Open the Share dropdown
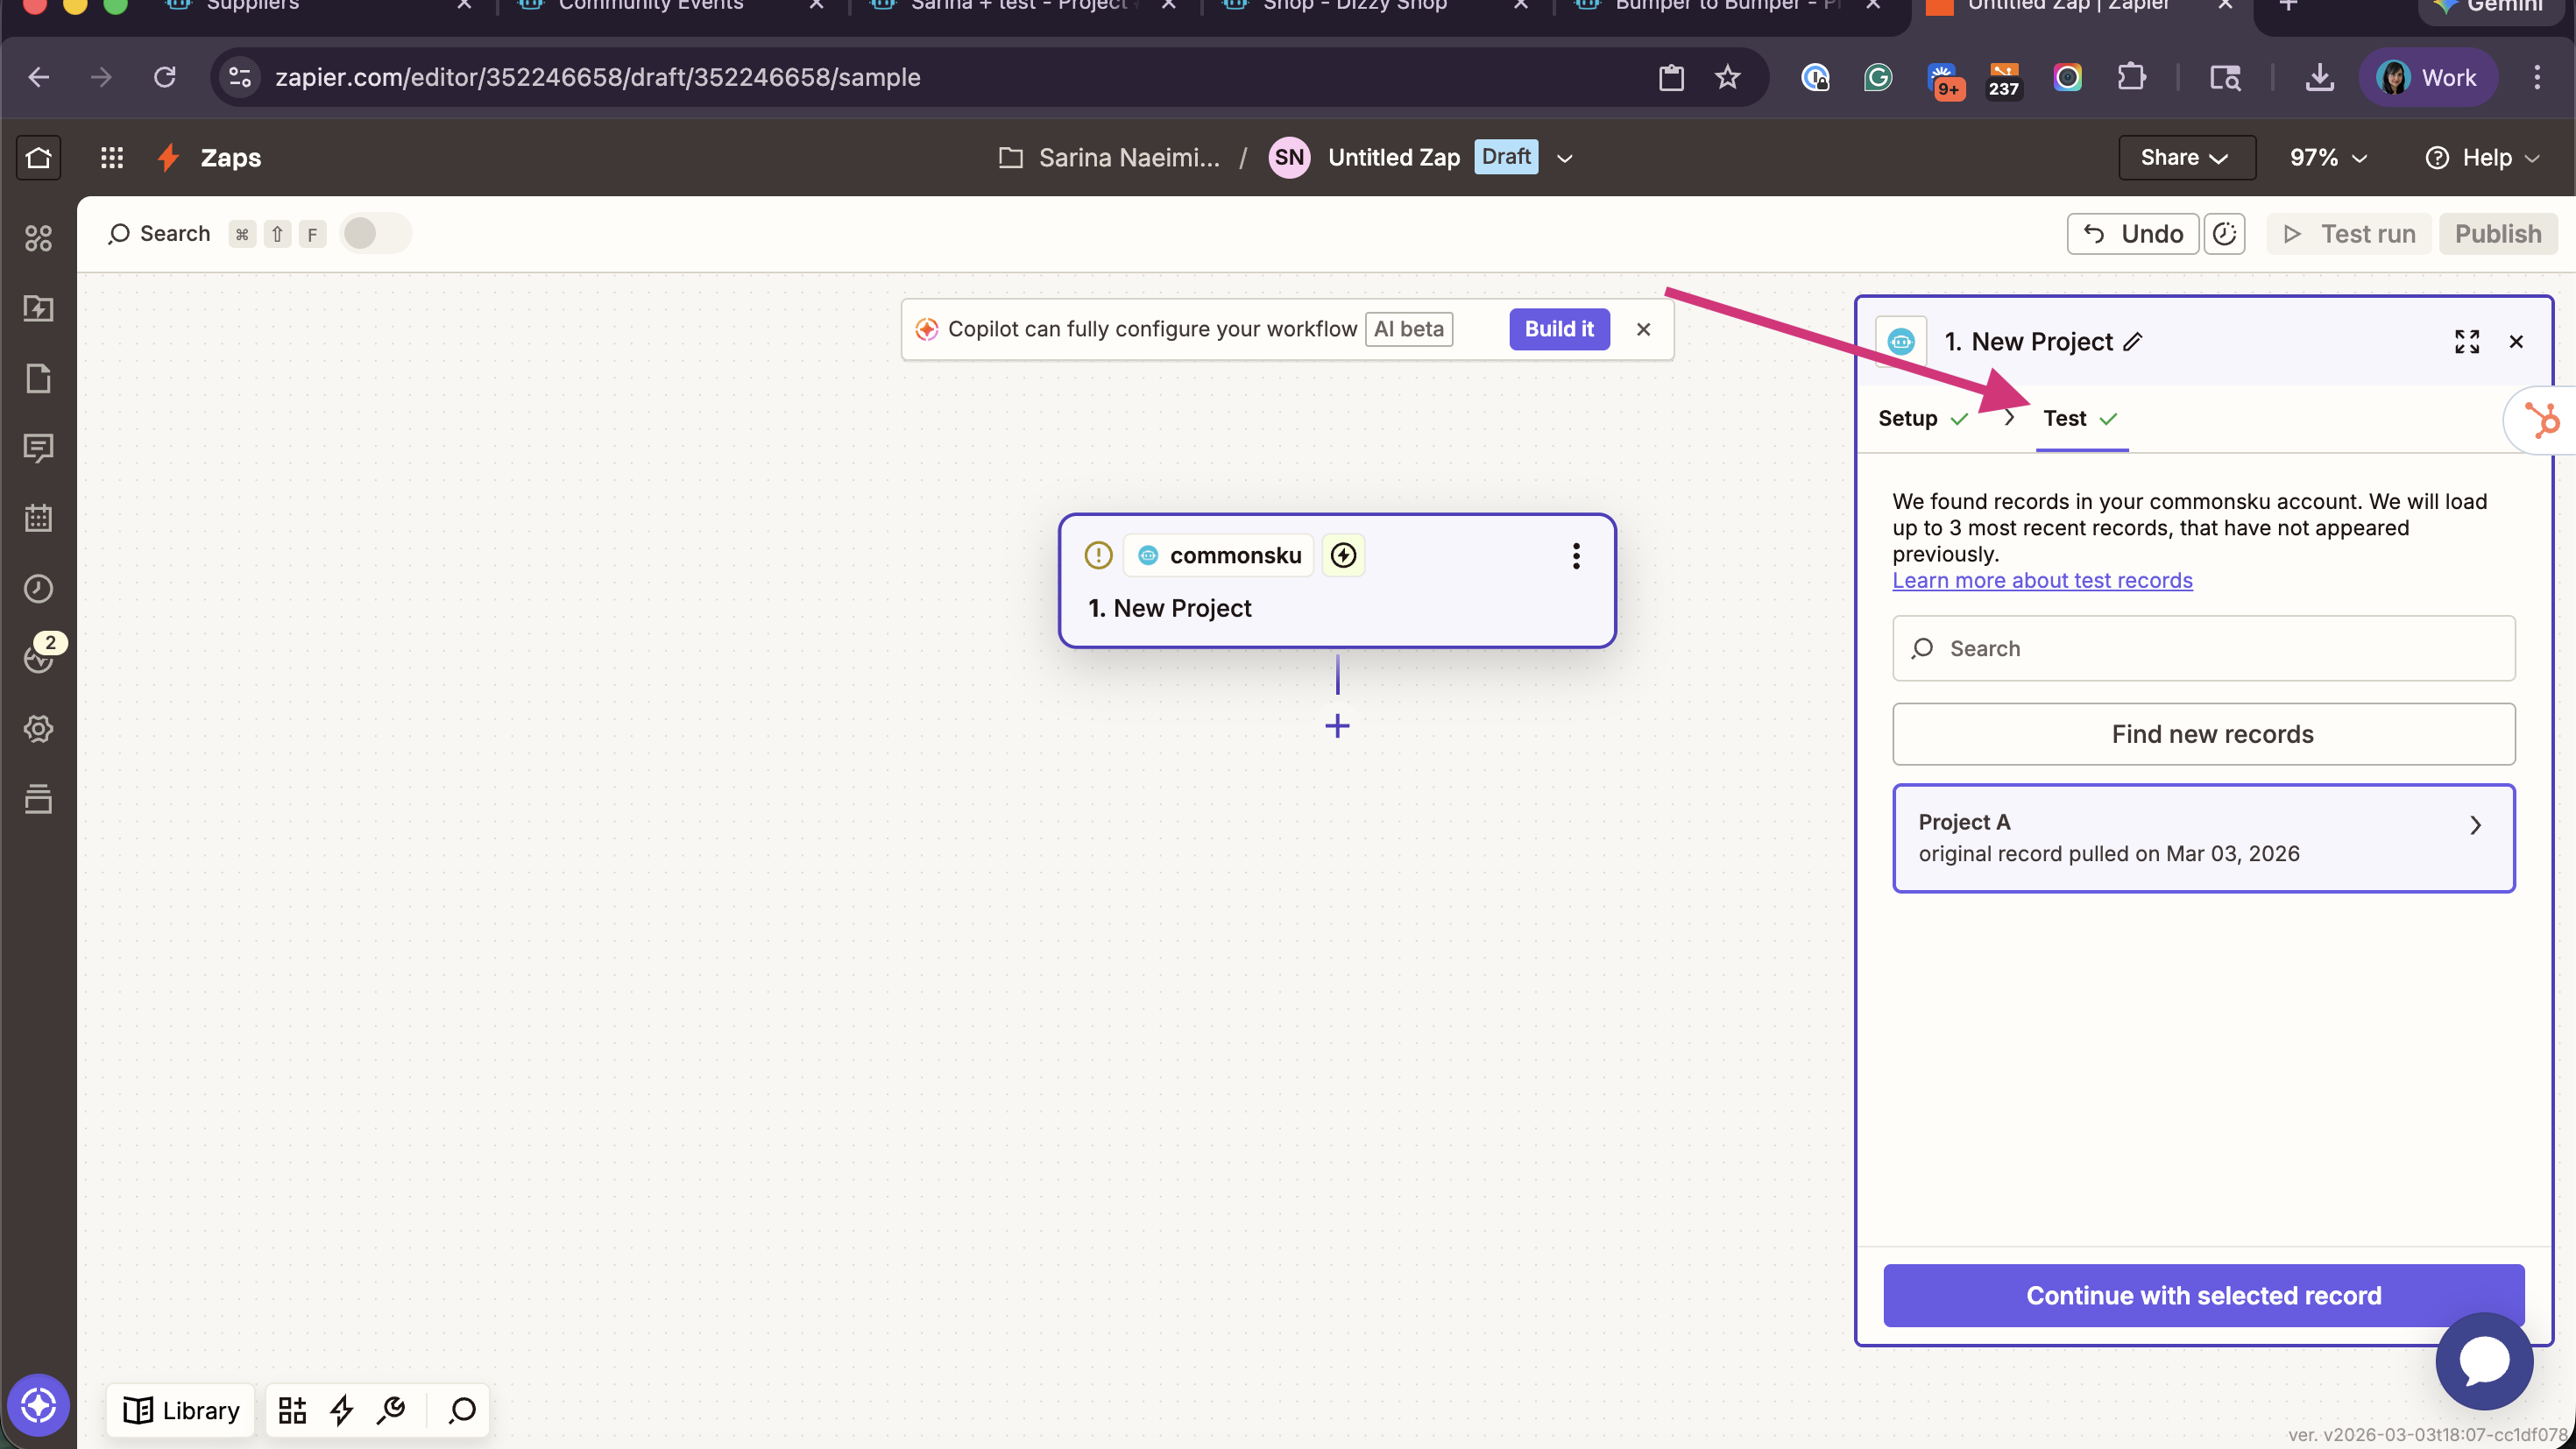Image resolution: width=2576 pixels, height=1449 pixels. pyautogui.click(x=2186, y=157)
